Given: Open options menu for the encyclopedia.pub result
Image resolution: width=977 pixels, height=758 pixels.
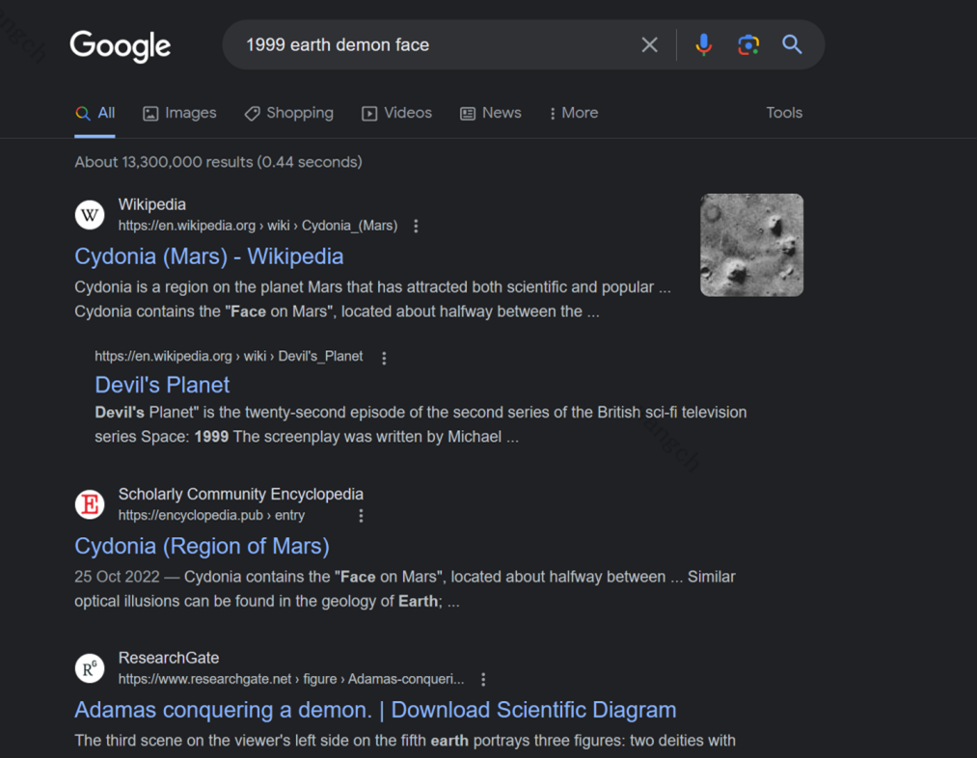Looking at the screenshot, I should pyautogui.click(x=361, y=516).
